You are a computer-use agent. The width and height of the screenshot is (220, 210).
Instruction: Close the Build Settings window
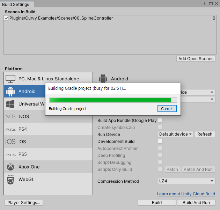217,3
